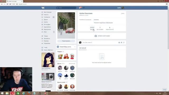Image resolution: width=169 pixels, height=95 pixels.
Task: Reload the page with the browser refresh button
Action: coord(7,4)
